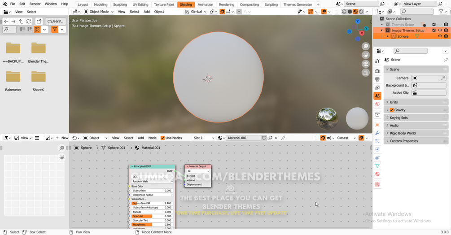Toggle the Gravity checkbox
Screen dimensions: 451x235
[391, 110]
